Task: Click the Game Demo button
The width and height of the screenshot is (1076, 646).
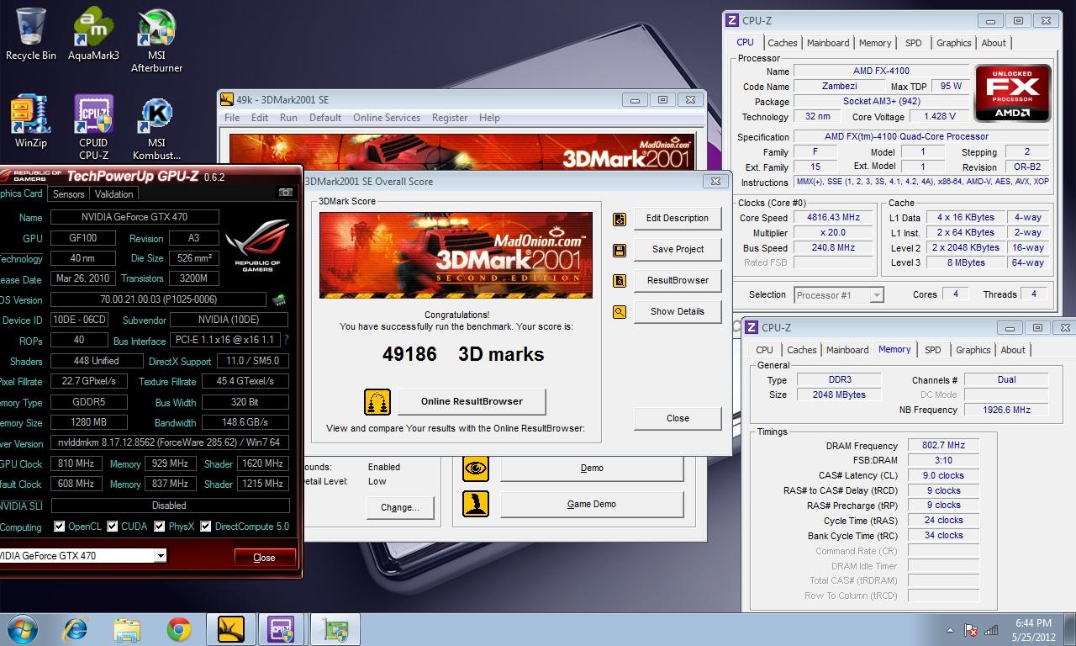Action: pyautogui.click(x=592, y=505)
